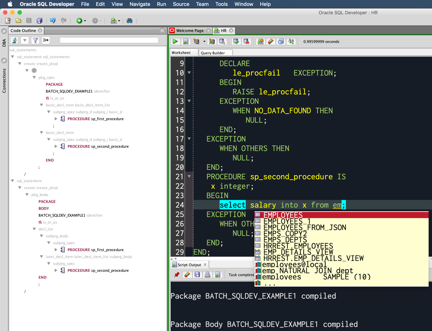Viewport: 432px width, 331px height.
Task: Click the Unshared SQL Worksheet icon
Action: click(260, 41)
